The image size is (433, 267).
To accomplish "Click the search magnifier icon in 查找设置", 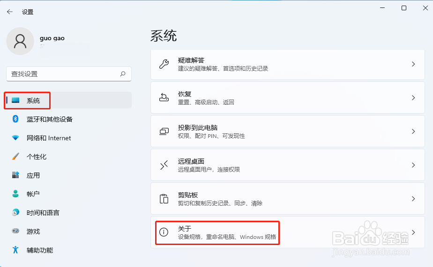I will click(123, 73).
